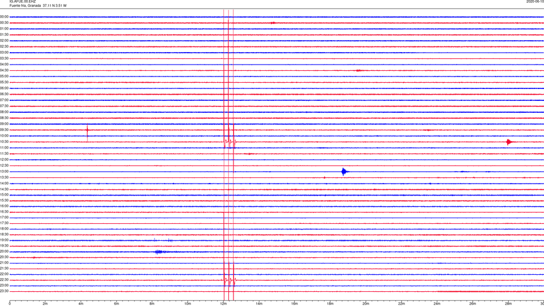The image size is (544, 306).
Task: Click the station code IG.AFUE.00.EHZ header
Action: pyautogui.click(x=23, y=2)
